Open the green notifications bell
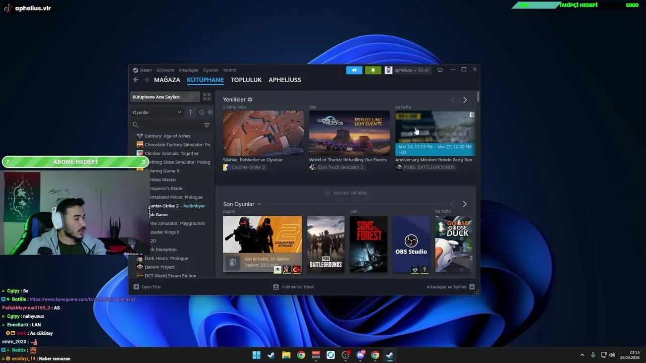 coord(373,70)
